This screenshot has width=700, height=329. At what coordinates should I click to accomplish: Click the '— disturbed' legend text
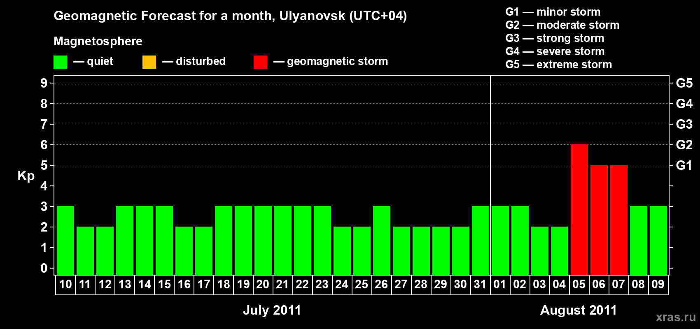point(194,61)
